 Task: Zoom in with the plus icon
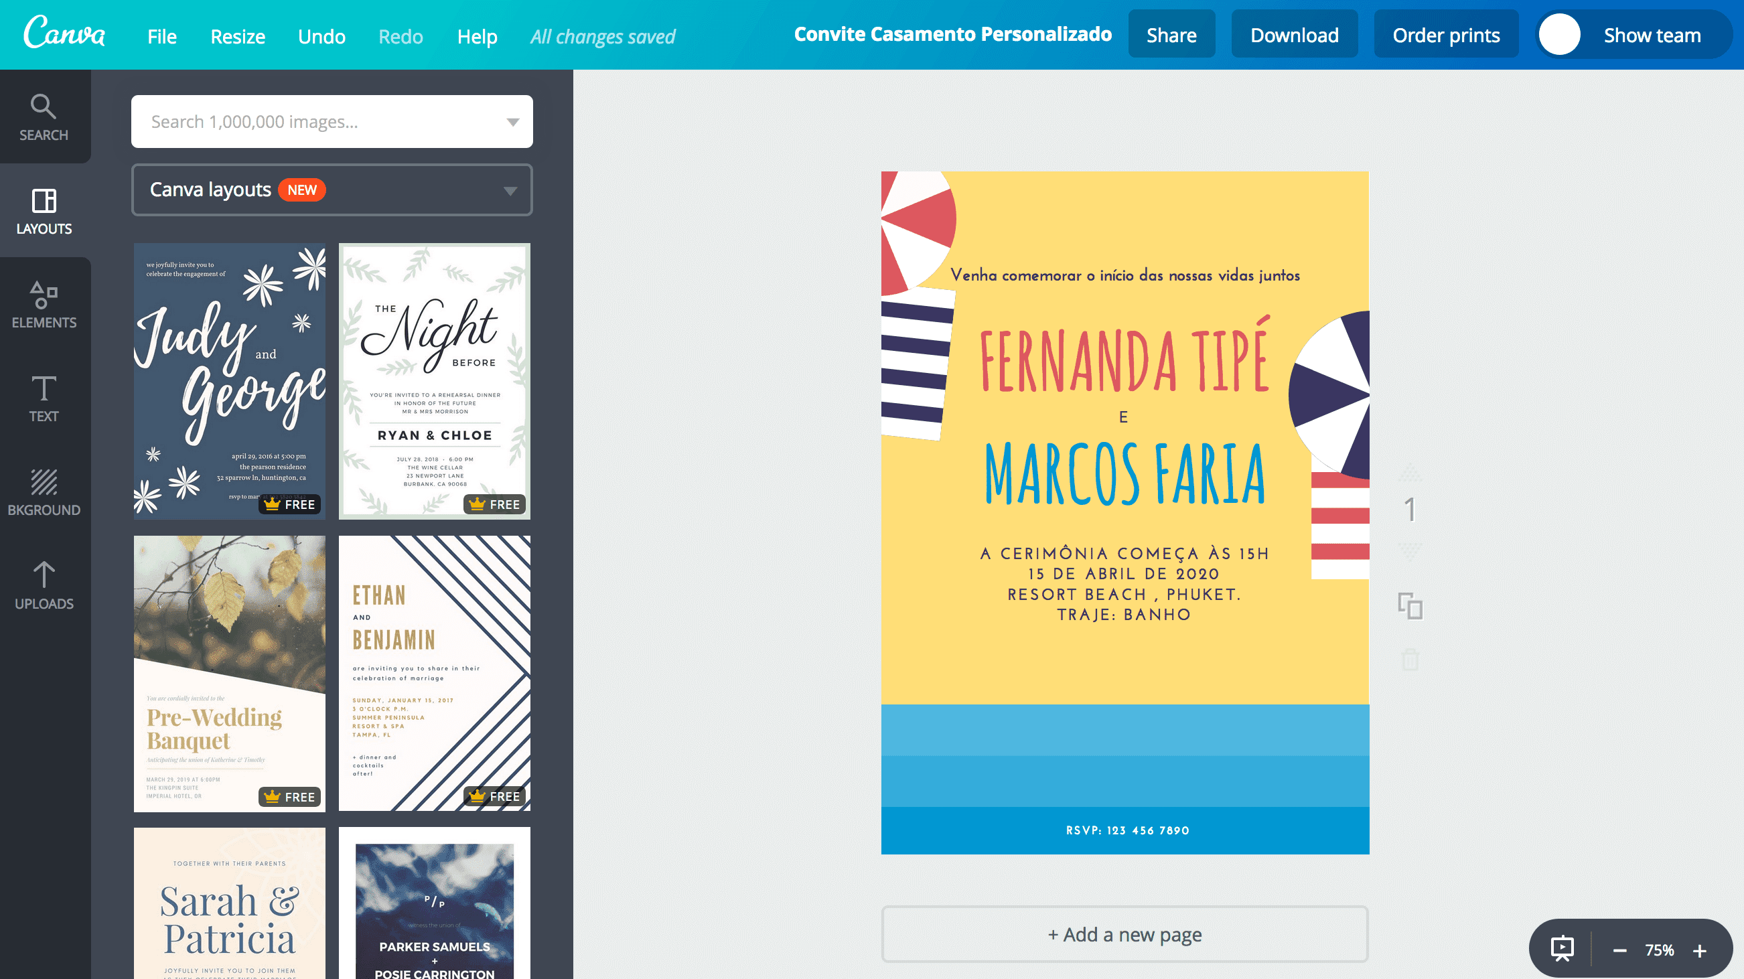tap(1699, 951)
